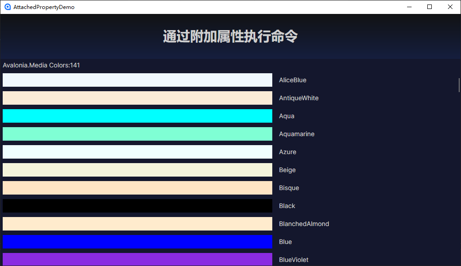Screen dimensions: 461x266
Task: Select the AliceBlue color bar
Action: click(x=137, y=80)
